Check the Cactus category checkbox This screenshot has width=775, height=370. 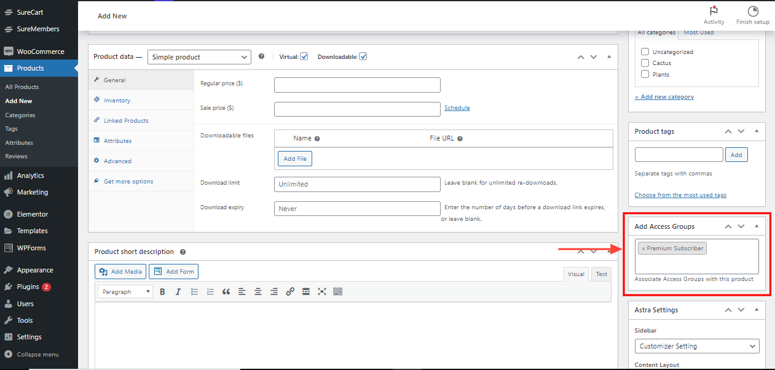pos(645,63)
